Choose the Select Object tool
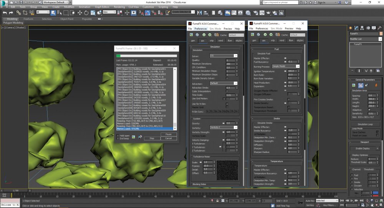 click(53, 13)
